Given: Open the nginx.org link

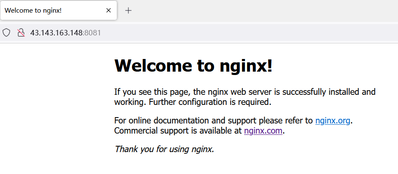Looking at the screenshot, I should pyautogui.click(x=333, y=120).
